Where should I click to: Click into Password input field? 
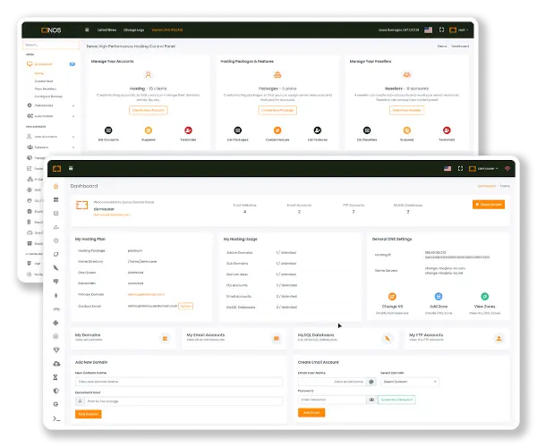pyautogui.click(x=332, y=400)
